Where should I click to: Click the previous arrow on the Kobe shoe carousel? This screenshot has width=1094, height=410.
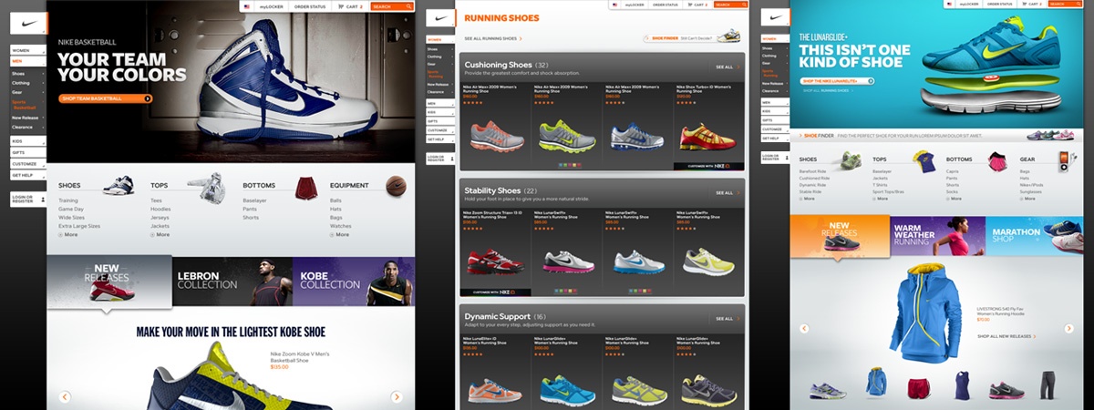tap(65, 396)
